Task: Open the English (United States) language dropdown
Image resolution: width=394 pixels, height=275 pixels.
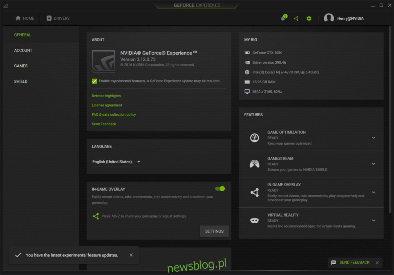Action: click(x=117, y=162)
